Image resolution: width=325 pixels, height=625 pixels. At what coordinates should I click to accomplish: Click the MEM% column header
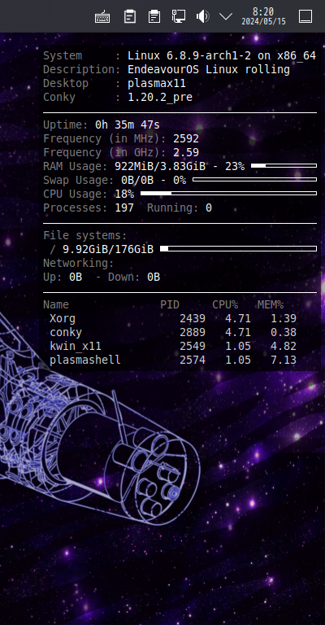click(271, 305)
